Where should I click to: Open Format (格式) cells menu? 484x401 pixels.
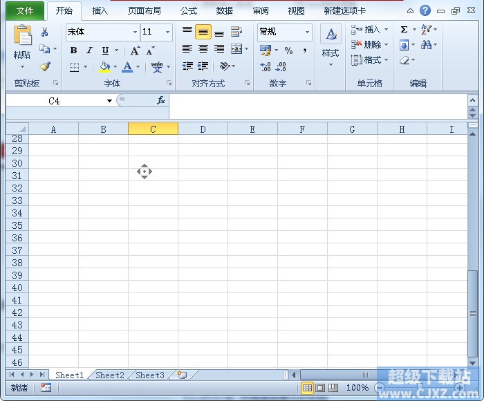click(x=369, y=60)
